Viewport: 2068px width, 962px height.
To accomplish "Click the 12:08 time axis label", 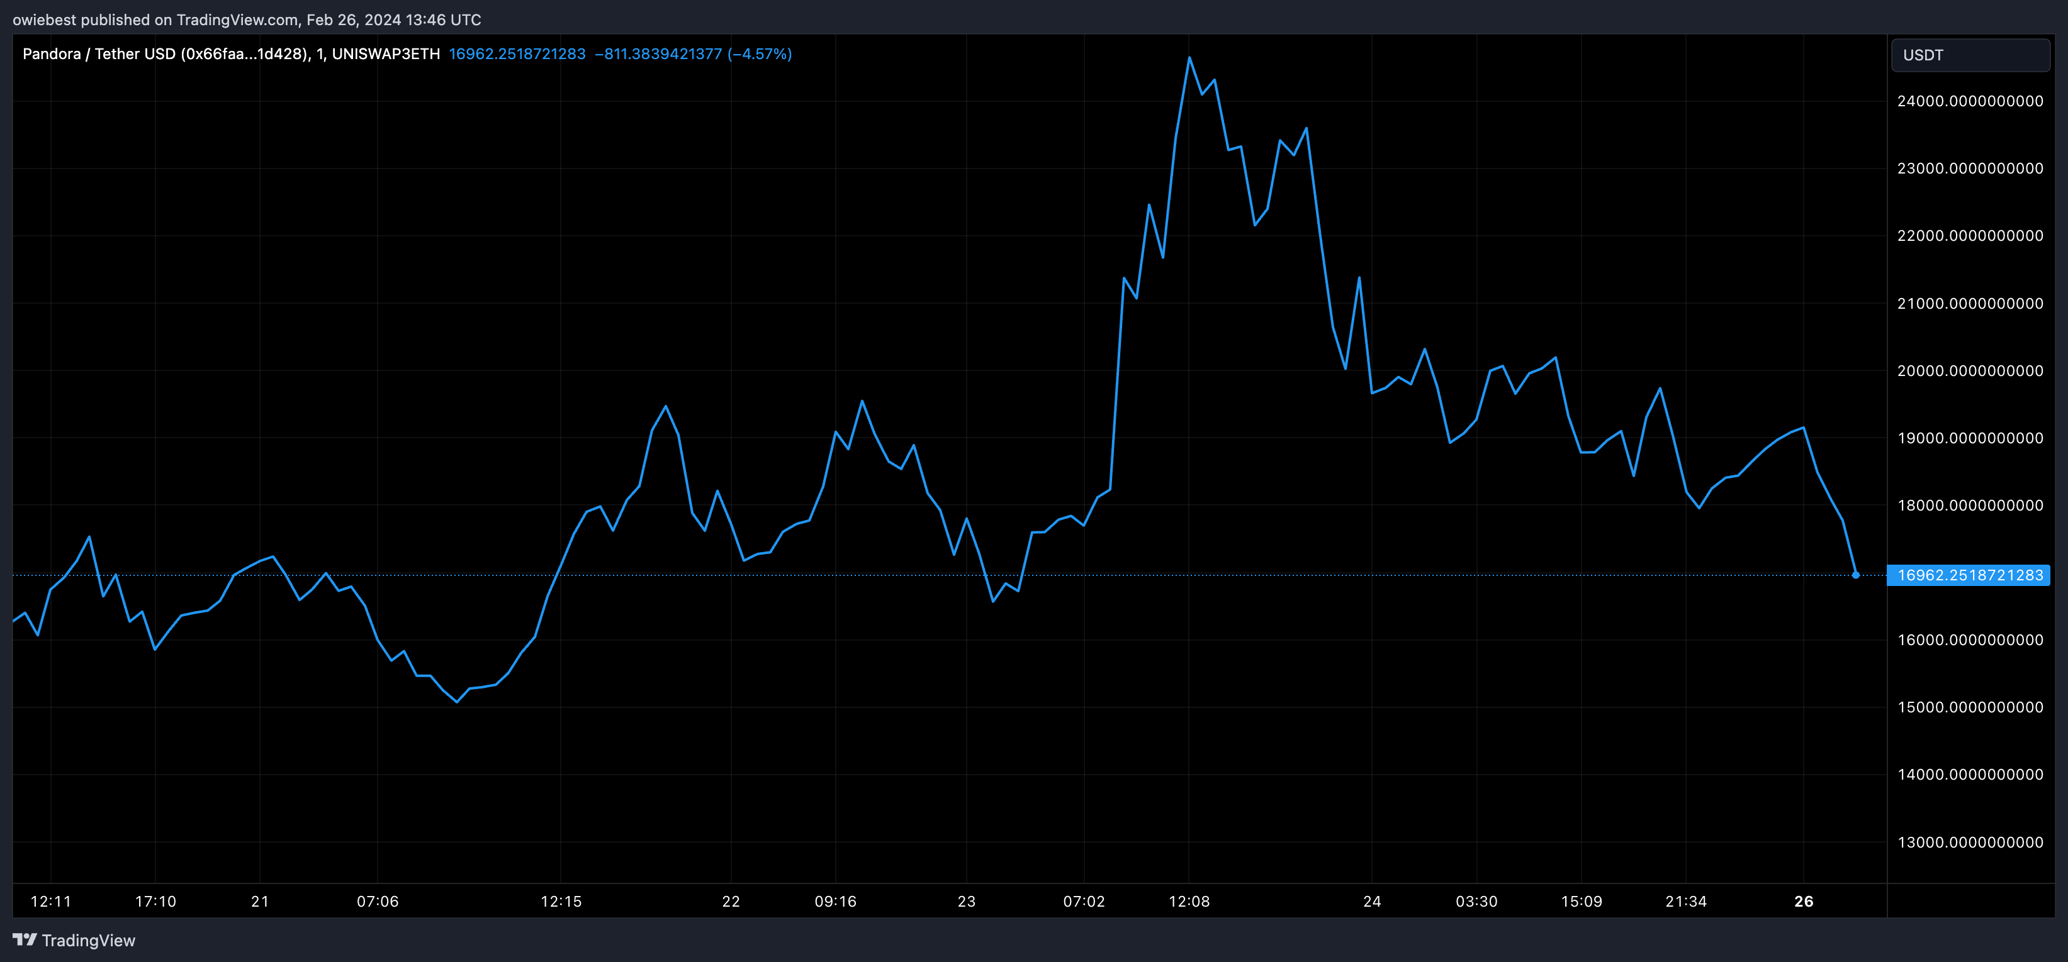I will 1189,901.
